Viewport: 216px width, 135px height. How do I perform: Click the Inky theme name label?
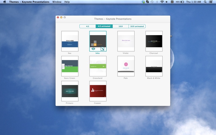[x=97, y=53]
